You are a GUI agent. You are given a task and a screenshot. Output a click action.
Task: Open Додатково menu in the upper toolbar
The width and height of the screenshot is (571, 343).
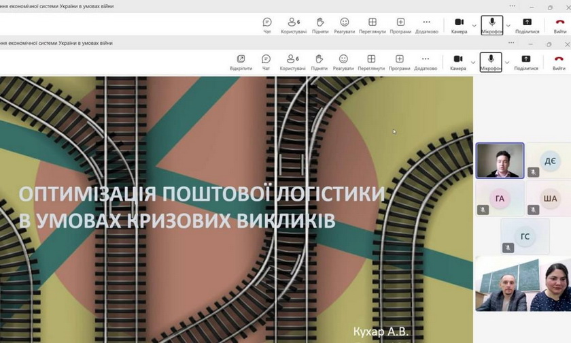coord(426,24)
